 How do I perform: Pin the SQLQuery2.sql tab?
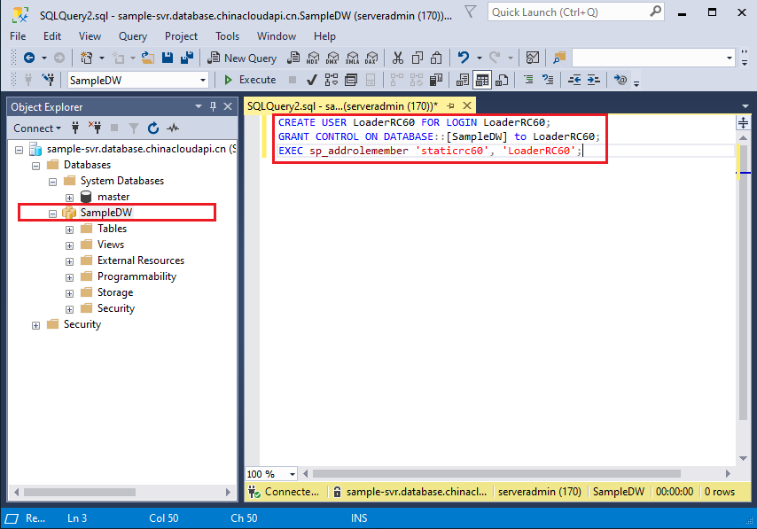pyautogui.click(x=450, y=105)
